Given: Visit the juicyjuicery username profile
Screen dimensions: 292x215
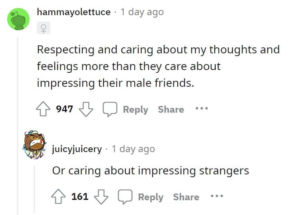Looking at the screenshot, I should click(77, 149).
